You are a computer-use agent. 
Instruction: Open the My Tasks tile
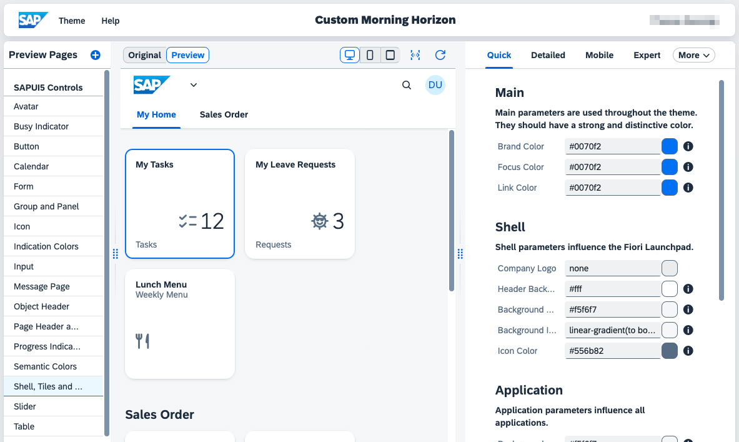[x=180, y=204]
